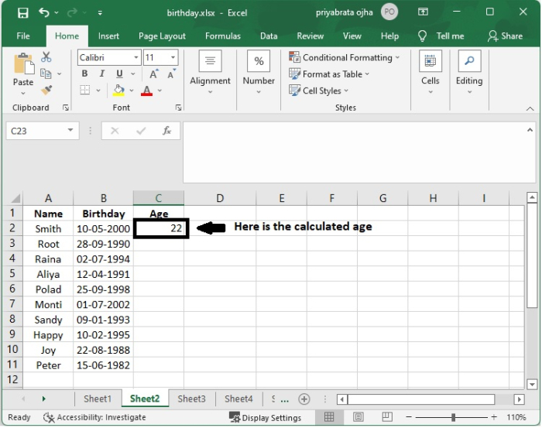Expand the Cells group
542x428 pixels.
pos(430,73)
